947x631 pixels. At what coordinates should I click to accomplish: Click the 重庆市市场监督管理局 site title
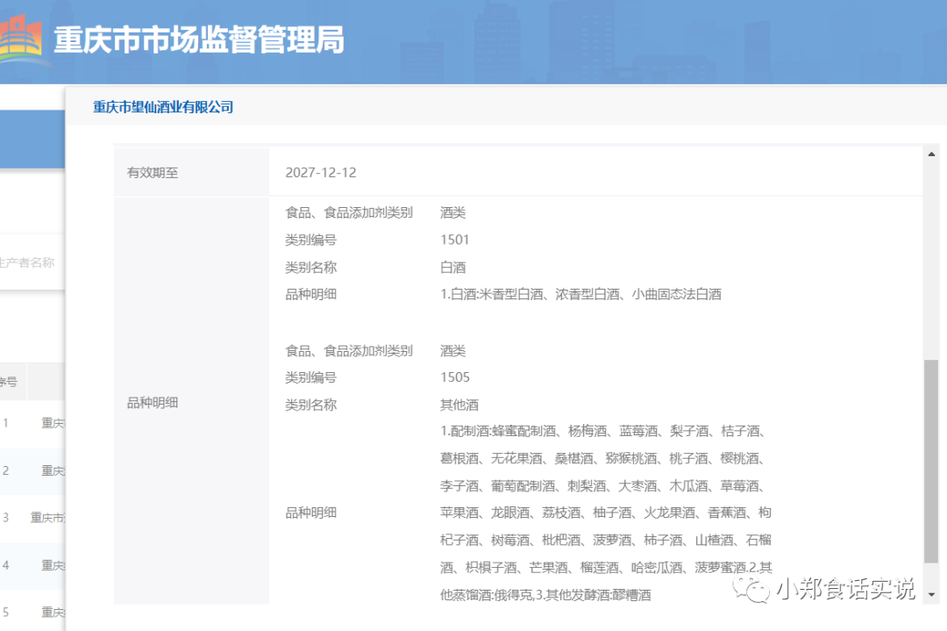point(199,39)
